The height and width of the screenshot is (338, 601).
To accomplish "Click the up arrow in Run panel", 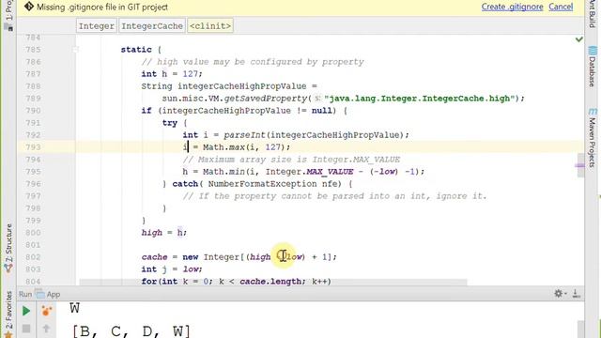I will pos(46,329).
